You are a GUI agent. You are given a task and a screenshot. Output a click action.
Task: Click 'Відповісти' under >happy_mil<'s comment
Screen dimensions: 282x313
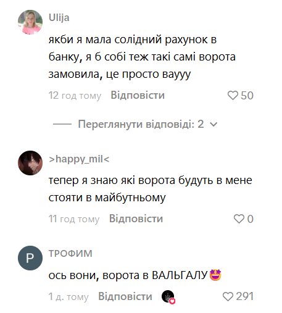coord(136,219)
